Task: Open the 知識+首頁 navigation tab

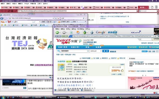Action: click(63, 47)
